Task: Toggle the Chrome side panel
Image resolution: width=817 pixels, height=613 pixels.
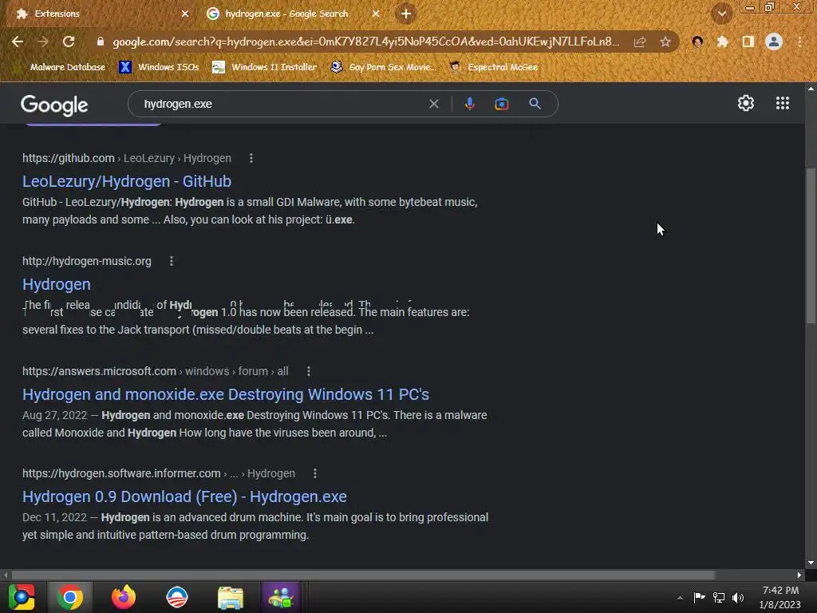Action: [x=748, y=42]
